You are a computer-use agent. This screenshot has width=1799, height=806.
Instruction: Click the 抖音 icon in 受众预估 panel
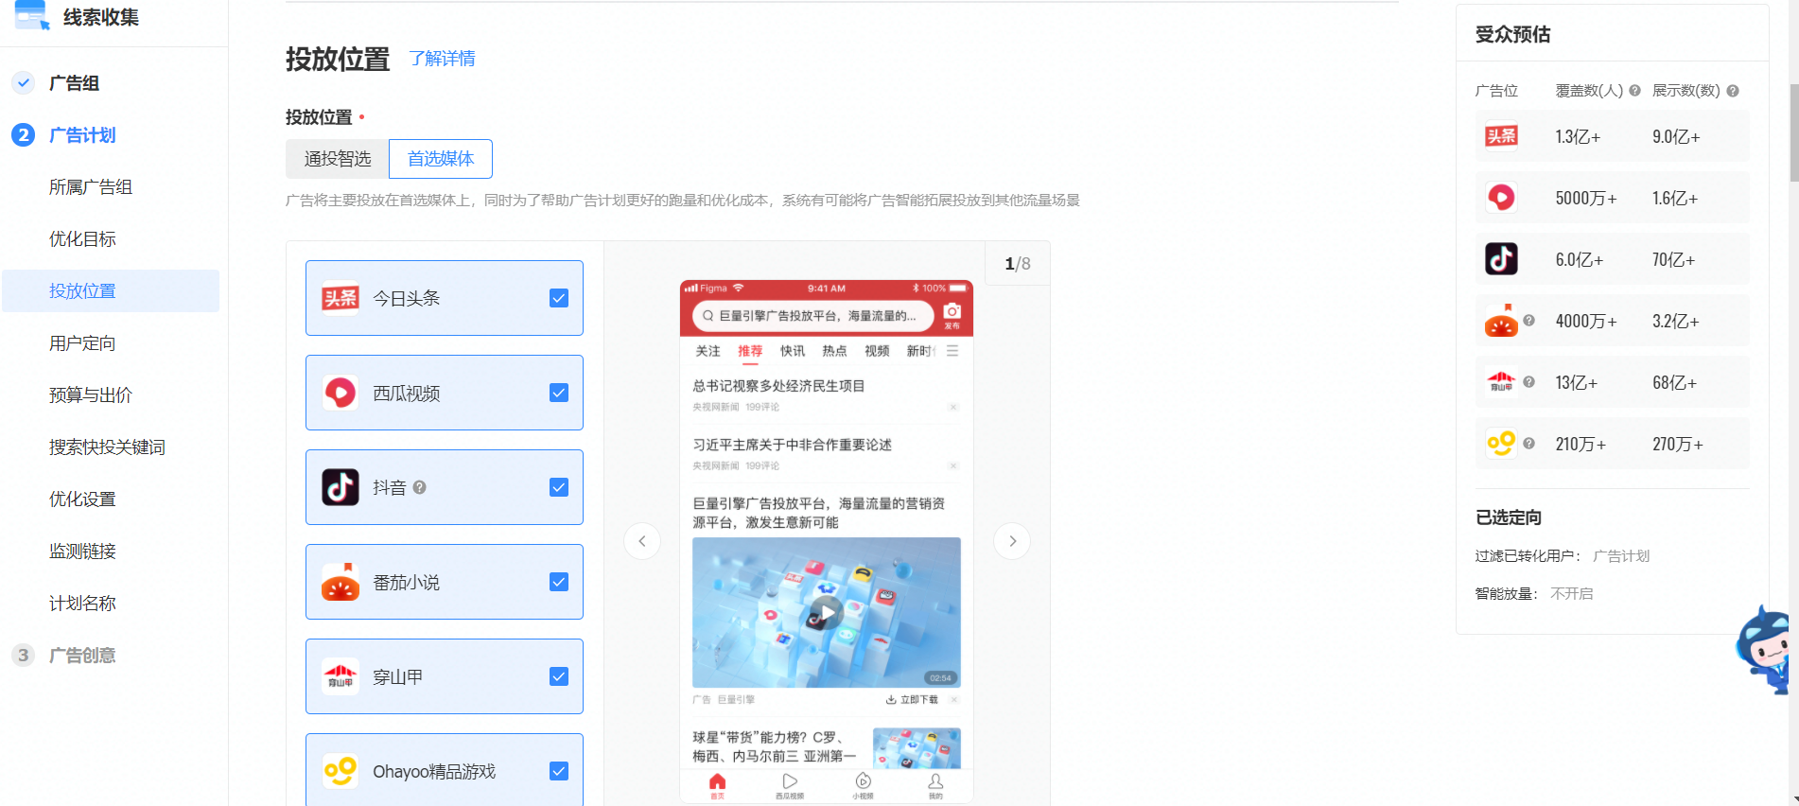pos(1501,259)
